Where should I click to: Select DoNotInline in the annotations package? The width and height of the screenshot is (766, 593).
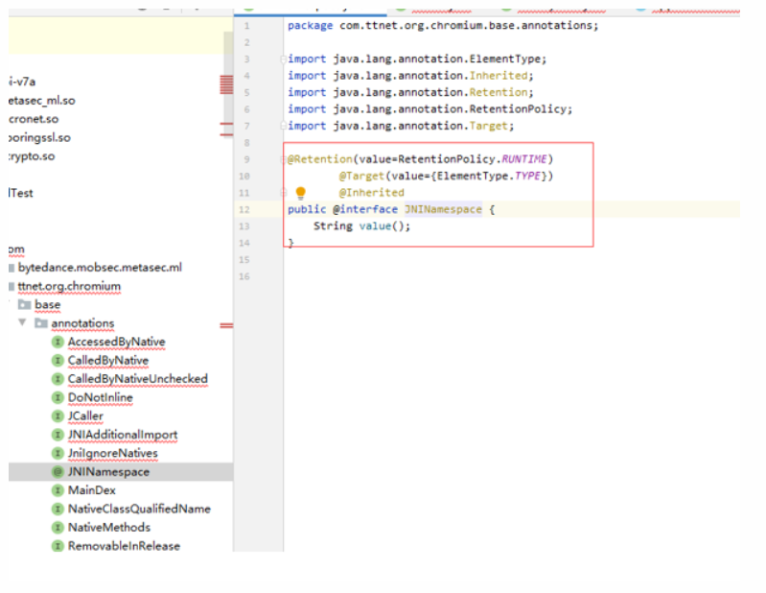click(x=100, y=397)
